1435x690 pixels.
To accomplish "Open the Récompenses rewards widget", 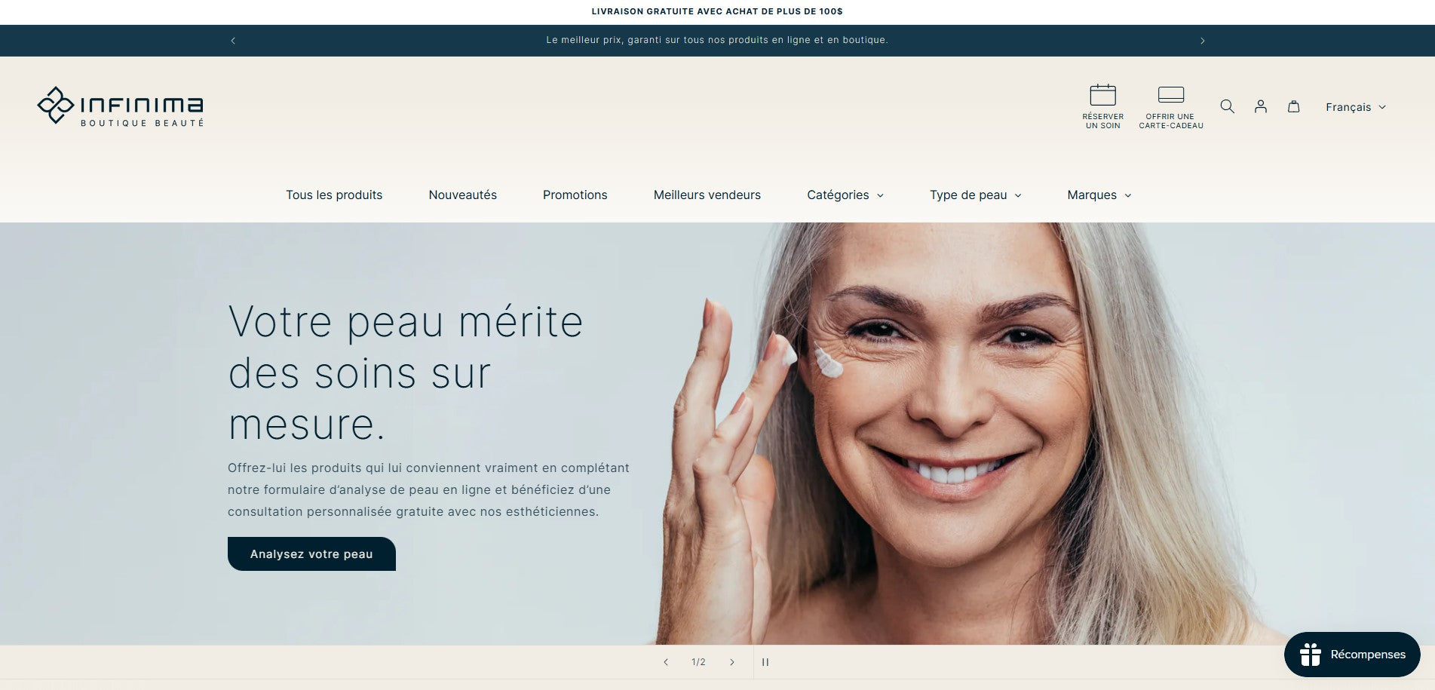I will (1352, 655).
